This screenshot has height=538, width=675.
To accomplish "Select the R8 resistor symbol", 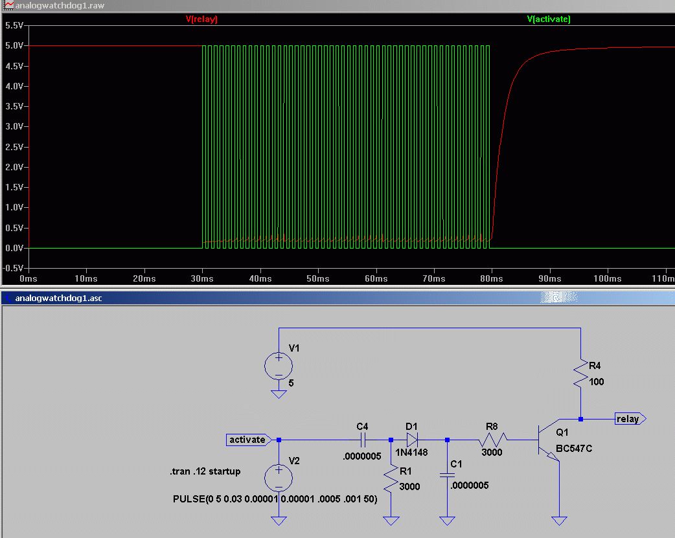I will coord(492,440).
